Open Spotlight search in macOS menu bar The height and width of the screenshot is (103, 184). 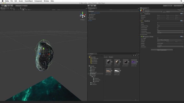(181, 1)
